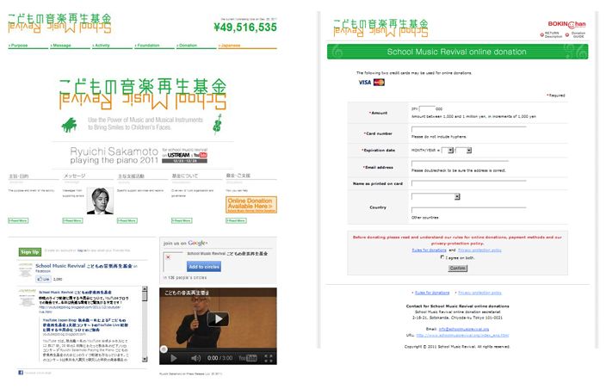Click the 'log in' link beside Sign Up
The image size is (606, 389).
coord(81,250)
